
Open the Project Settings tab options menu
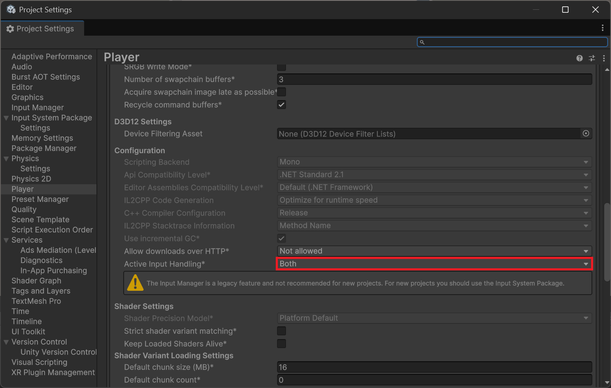coord(603,28)
